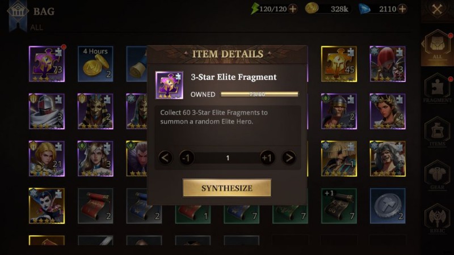
Task: Open the silver hammer coin item
Action: click(388, 206)
